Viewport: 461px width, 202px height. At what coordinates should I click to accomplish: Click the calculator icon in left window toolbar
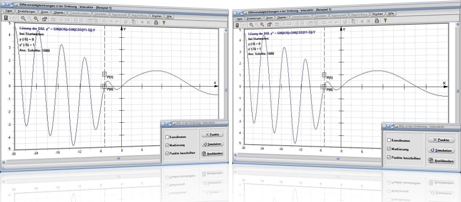tap(6, 18)
